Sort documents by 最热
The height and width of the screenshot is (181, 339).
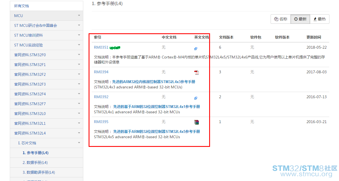coord(320,19)
